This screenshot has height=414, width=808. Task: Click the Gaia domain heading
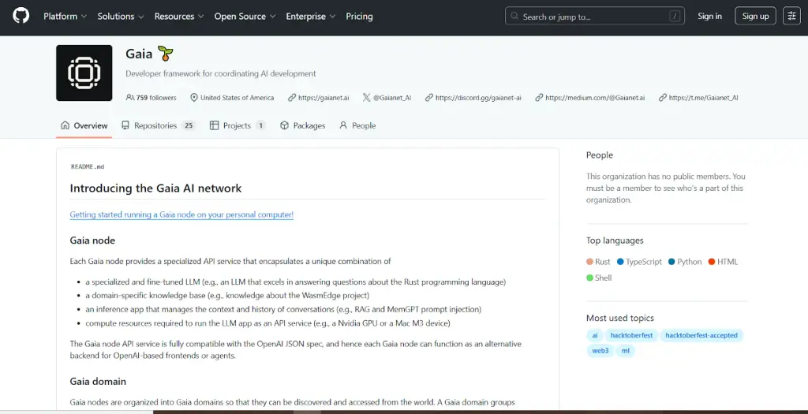(x=98, y=382)
